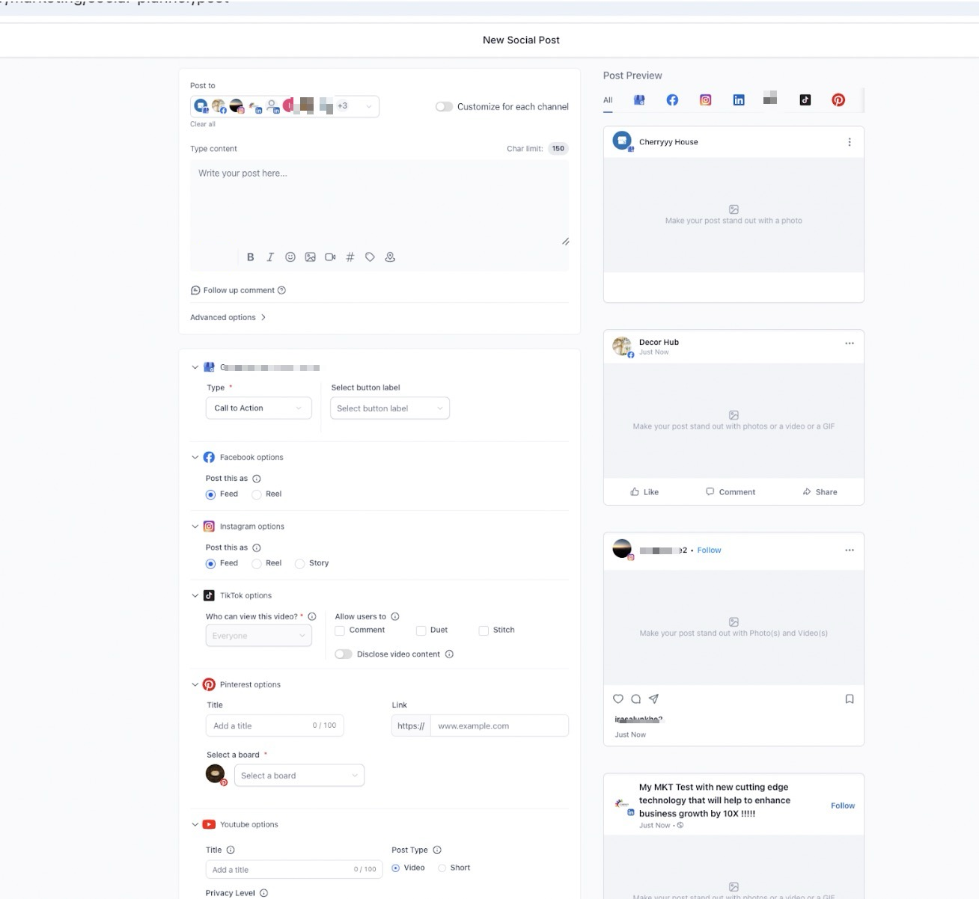979x899 pixels.
Task: Click info icon next to Privacy Level
Action: [x=263, y=893]
